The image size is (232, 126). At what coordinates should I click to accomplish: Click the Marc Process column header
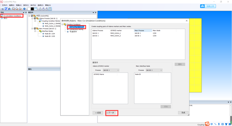point(143,30)
